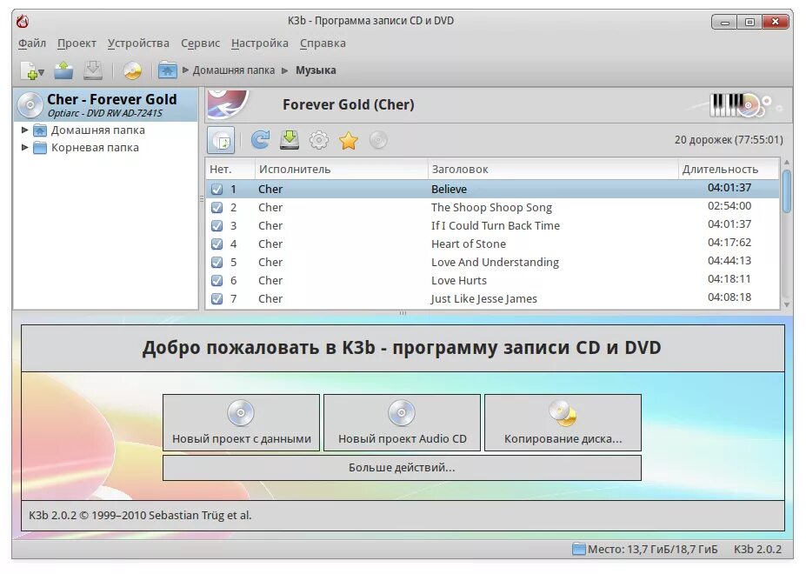This screenshot has width=806, height=574.
Task: Click breadcrumb arrow before Музыка
Action: 285,70
